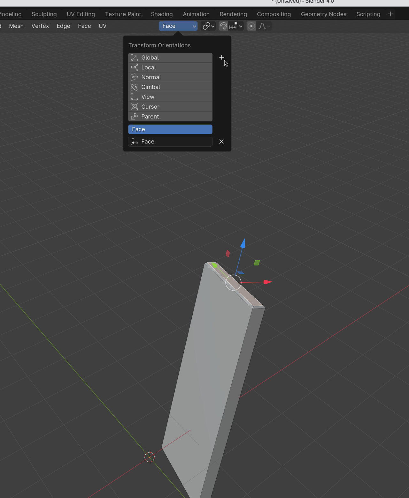This screenshot has width=409, height=498.
Task: Toggle the magnet snap button
Action: pyautogui.click(x=223, y=26)
